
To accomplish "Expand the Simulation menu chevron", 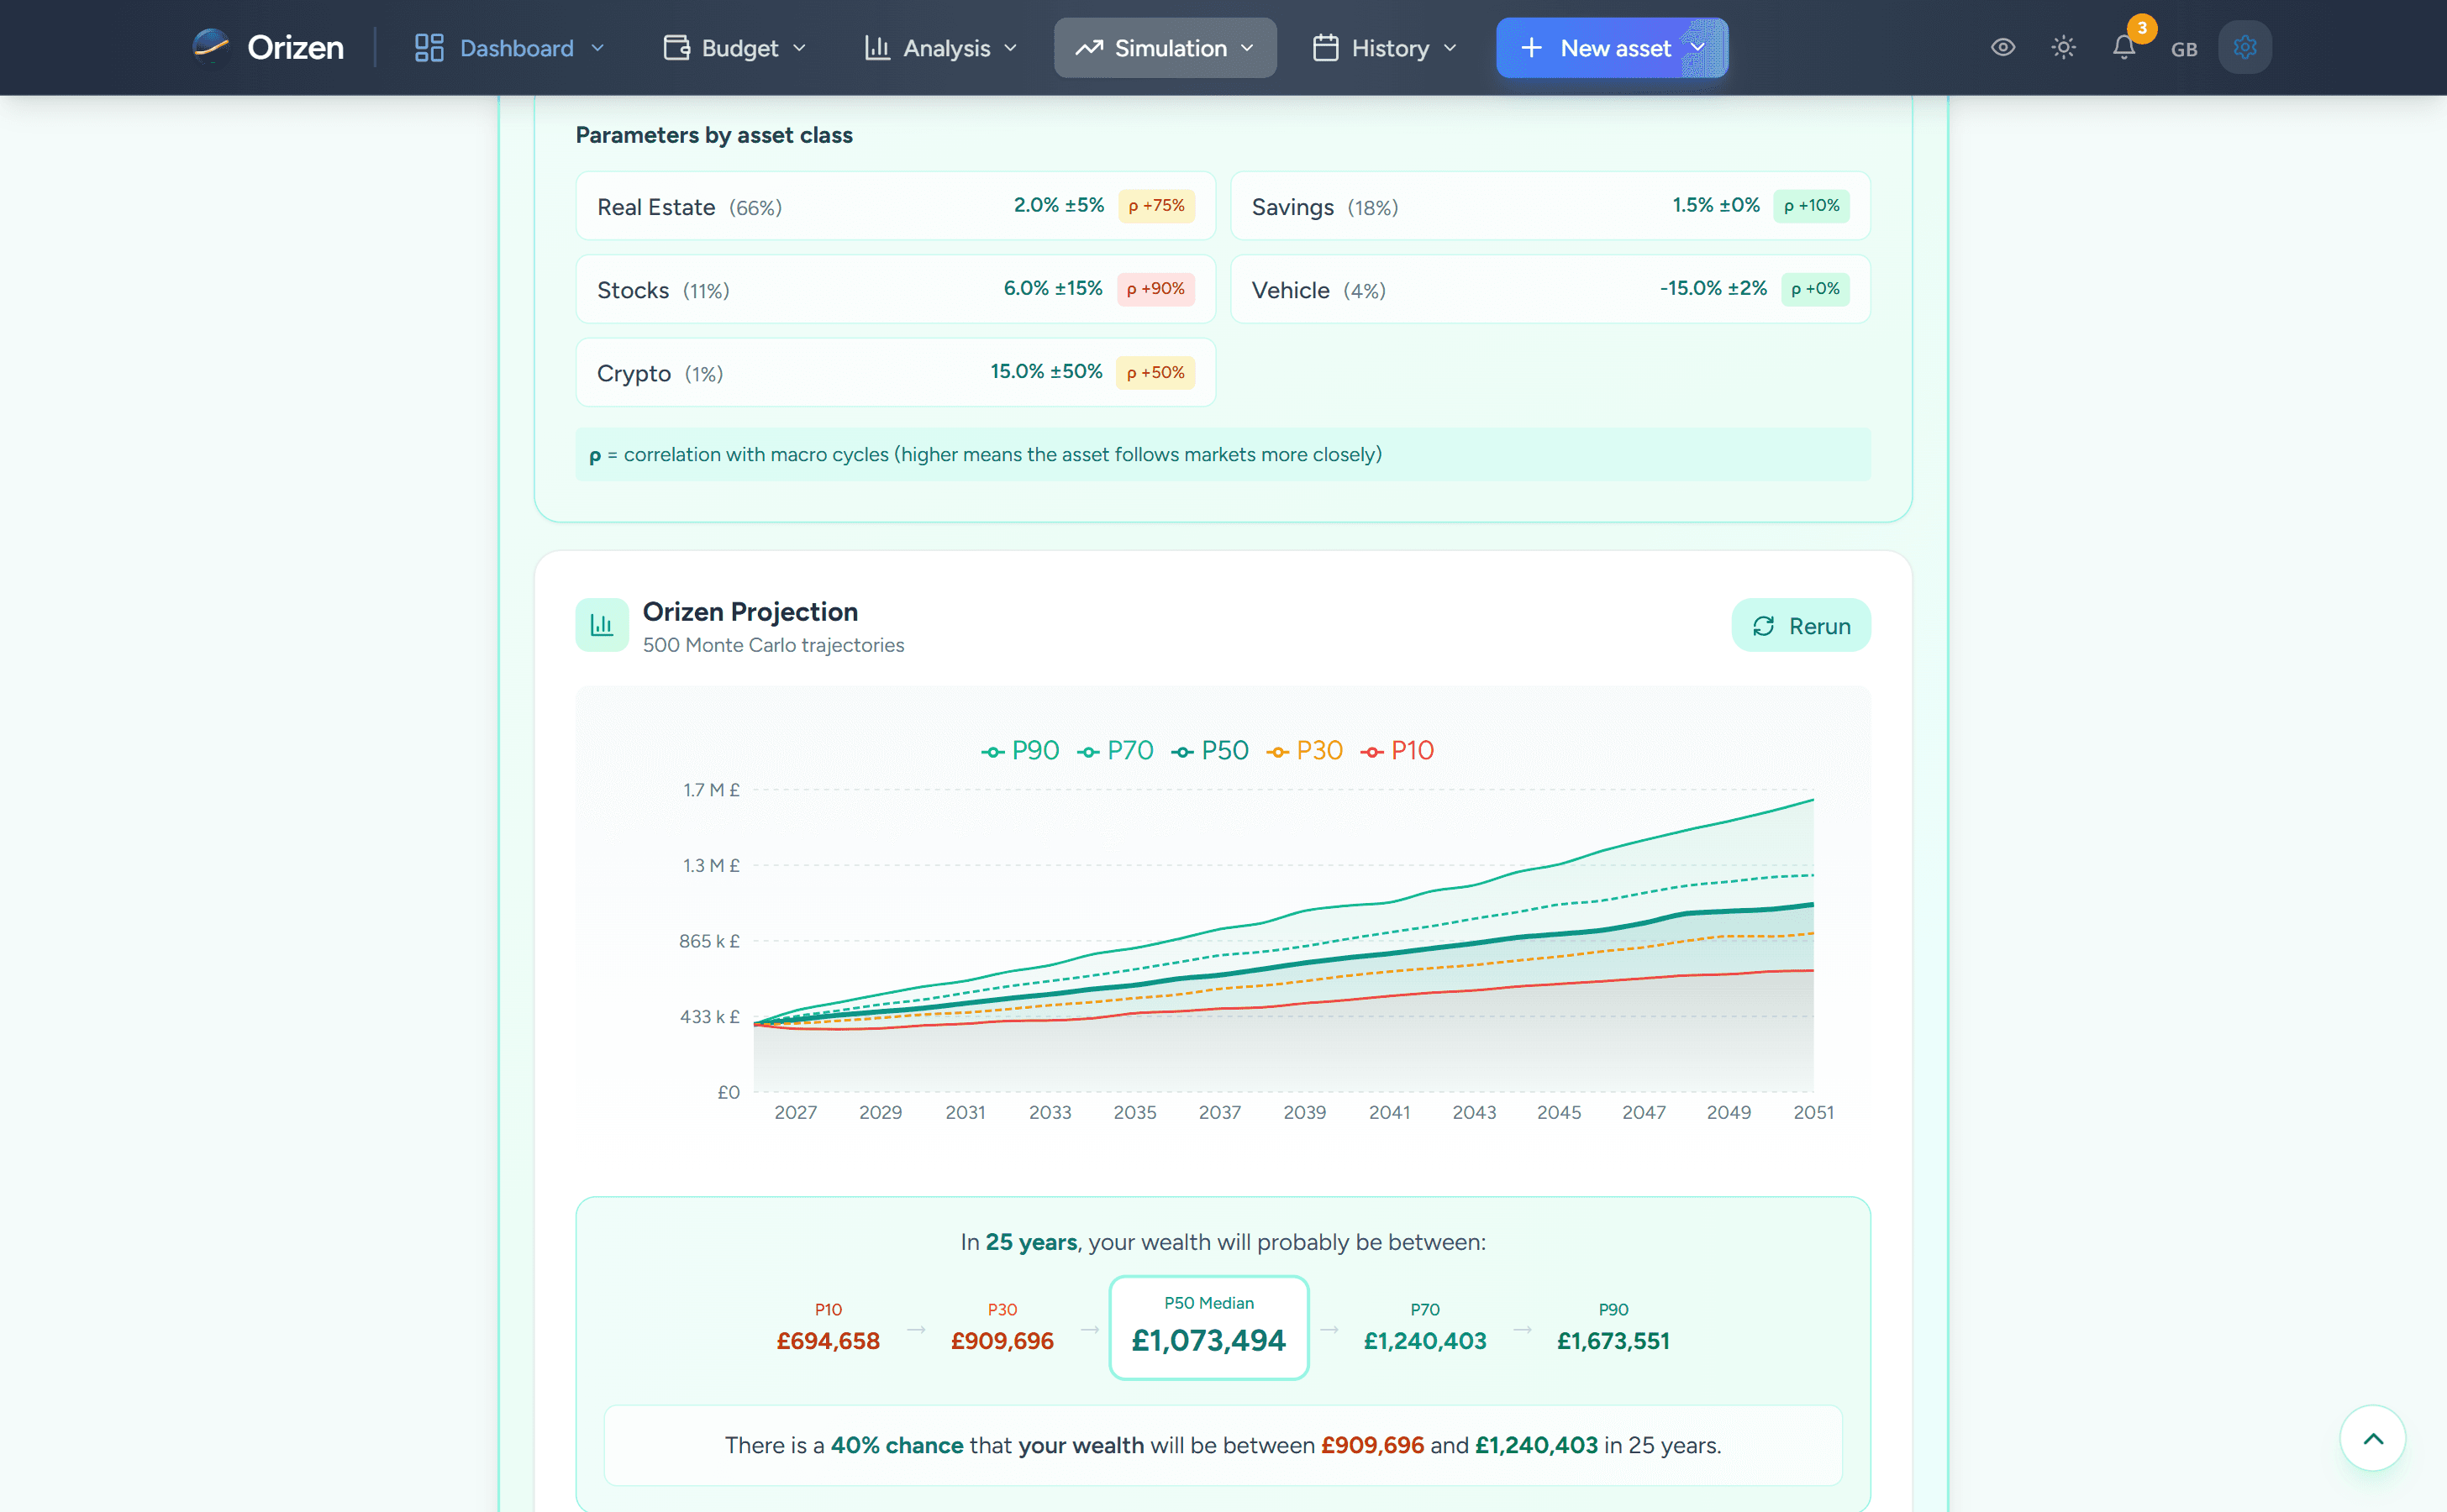I will (x=1248, y=48).
